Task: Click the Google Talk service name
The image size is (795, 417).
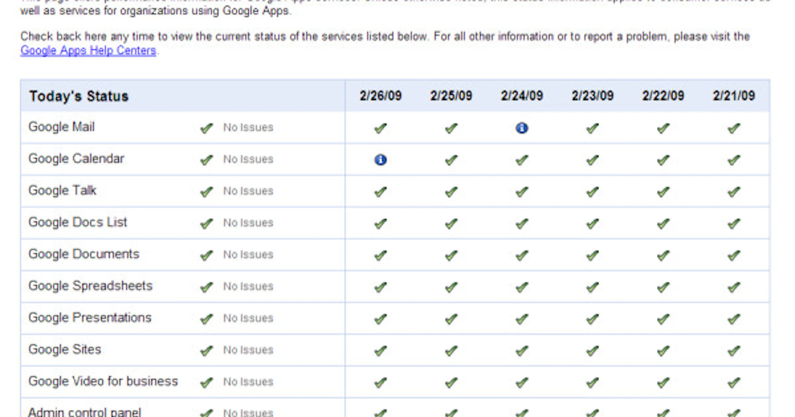Action: pos(62,190)
